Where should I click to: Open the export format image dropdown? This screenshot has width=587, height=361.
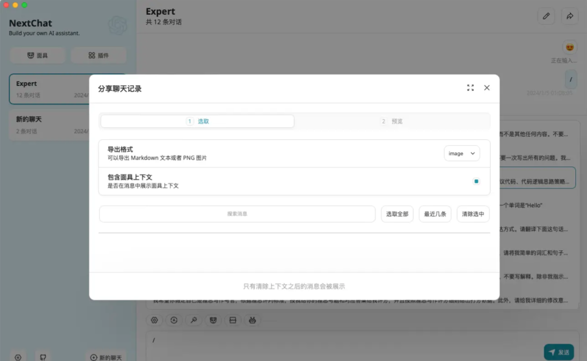(461, 153)
